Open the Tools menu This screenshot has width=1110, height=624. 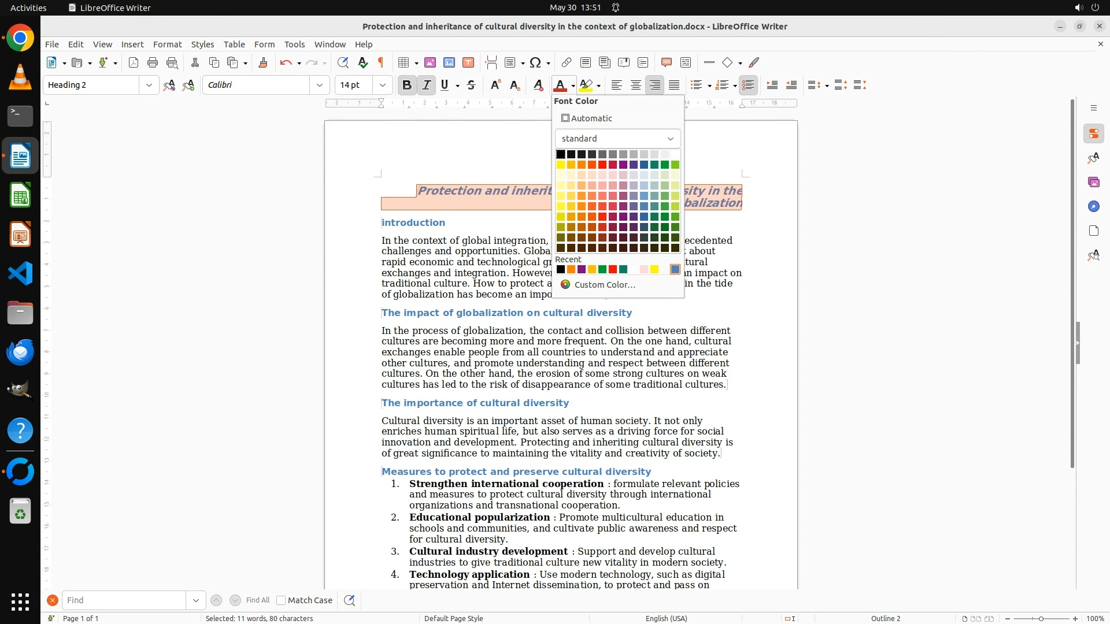294,44
